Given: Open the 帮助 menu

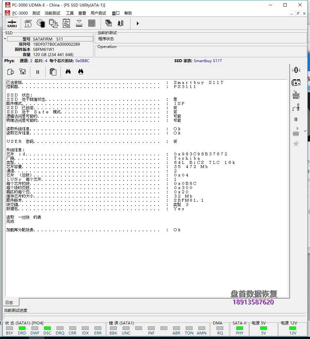Looking at the screenshot, I should (x=128, y=13).
